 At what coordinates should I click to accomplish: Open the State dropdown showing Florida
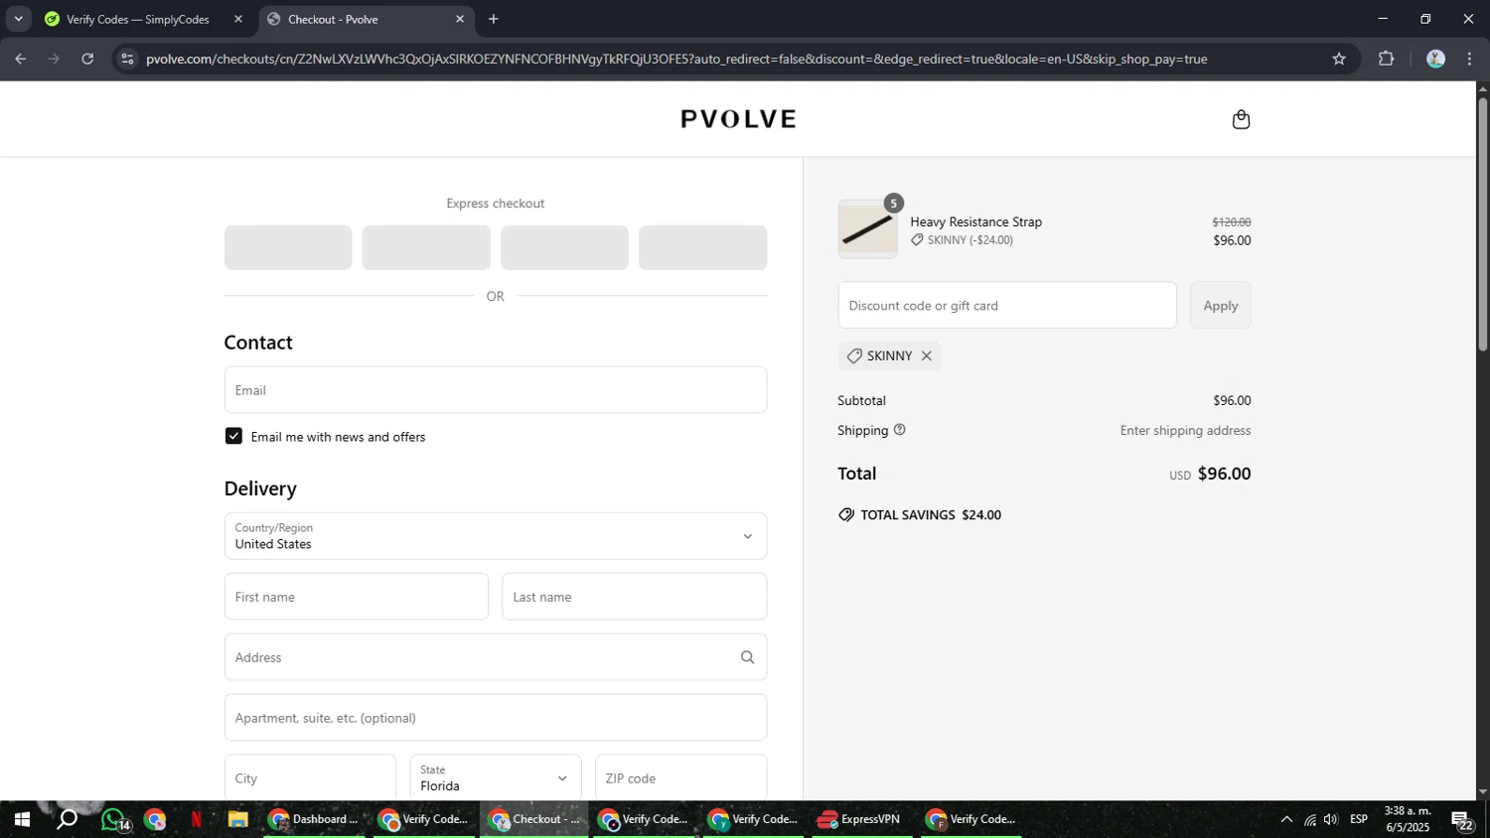(x=495, y=777)
